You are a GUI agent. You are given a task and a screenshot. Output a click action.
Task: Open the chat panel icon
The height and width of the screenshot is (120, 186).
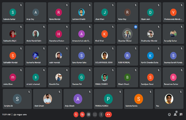click(x=181, y=114)
